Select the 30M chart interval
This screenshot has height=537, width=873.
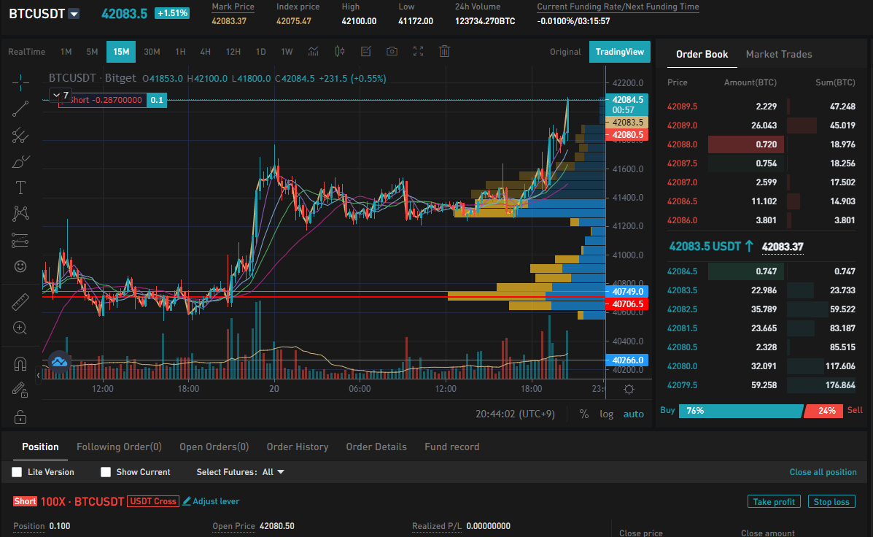[152, 52]
